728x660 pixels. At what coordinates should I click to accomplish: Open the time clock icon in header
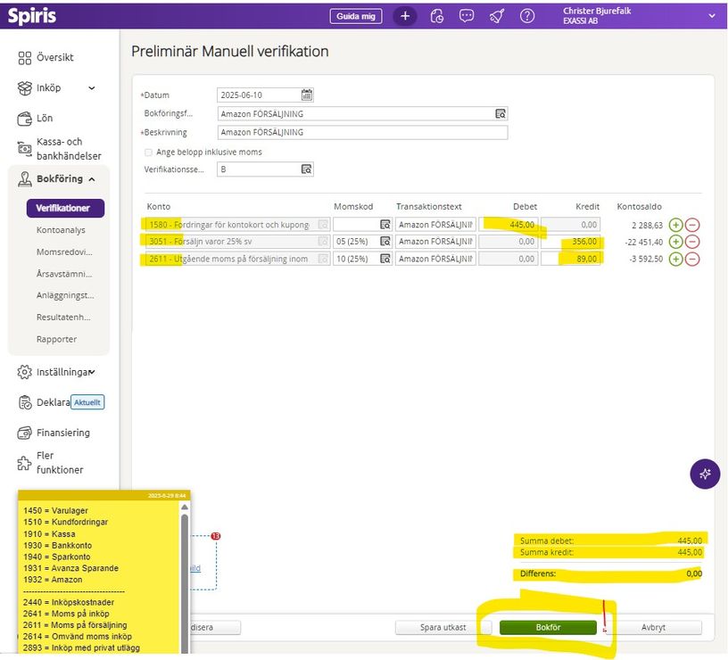436,16
